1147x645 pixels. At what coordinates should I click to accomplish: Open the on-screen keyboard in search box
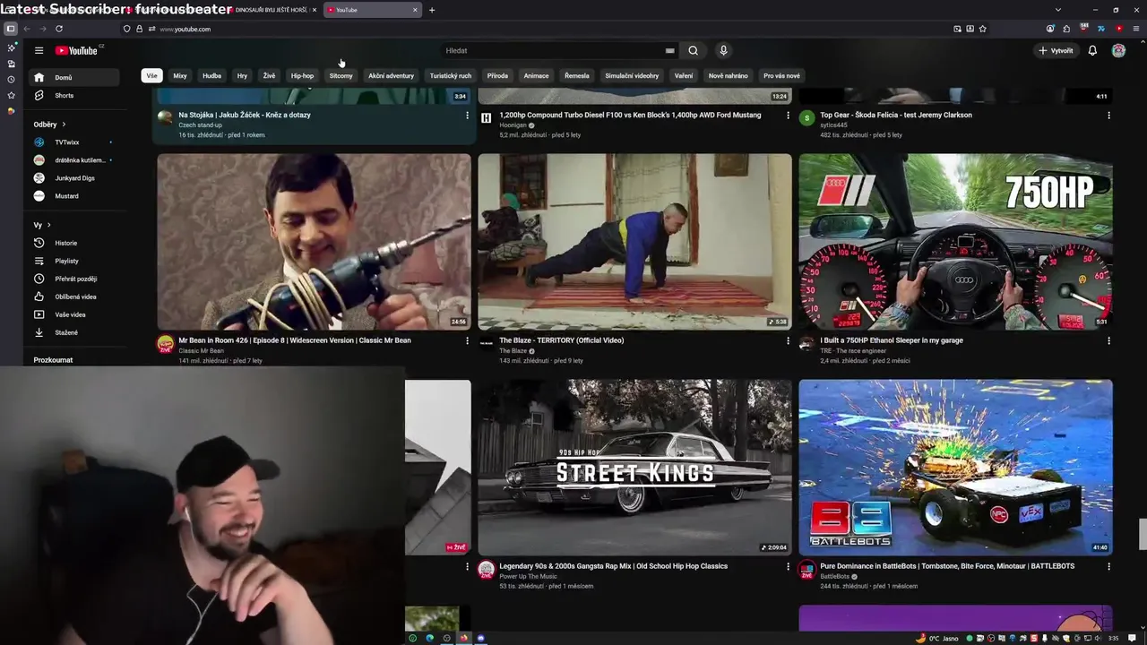tap(669, 51)
